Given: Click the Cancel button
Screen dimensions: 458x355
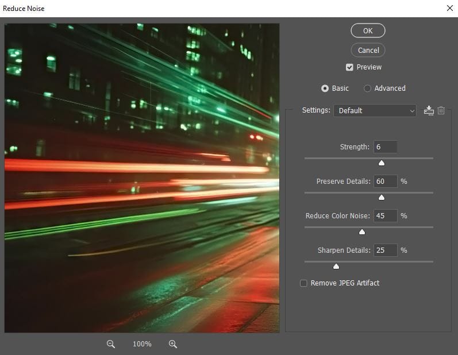Looking at the screenshot, I should [x=368, y=50].
